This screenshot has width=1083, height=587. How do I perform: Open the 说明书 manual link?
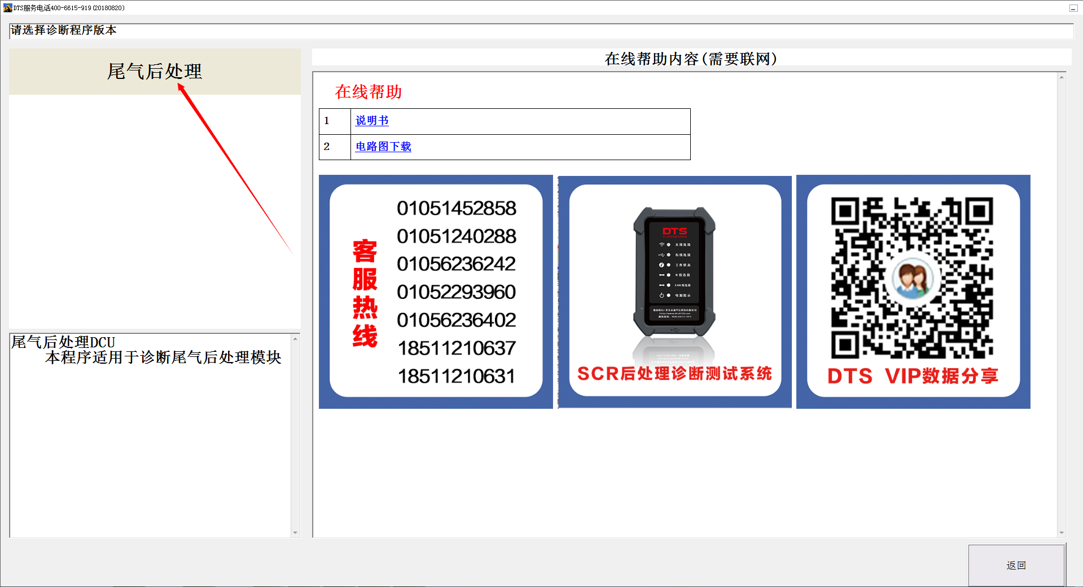[x=372, y=121]
